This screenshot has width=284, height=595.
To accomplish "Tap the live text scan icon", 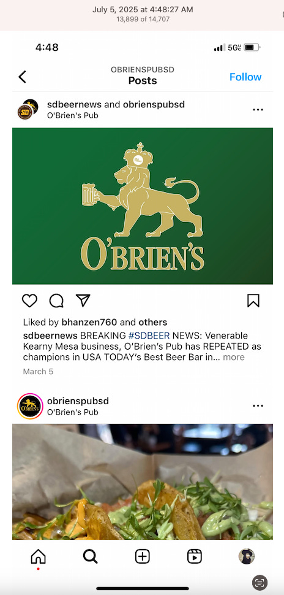I will [260, 582].
